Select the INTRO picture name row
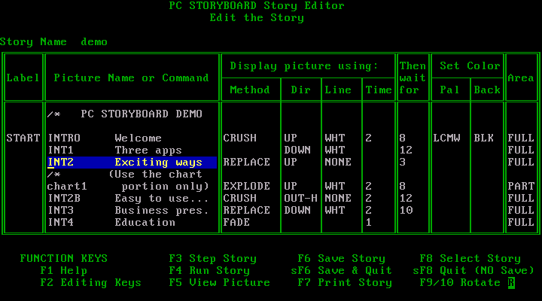The height and width of the screenshot is (301, 542). [64, 138]
